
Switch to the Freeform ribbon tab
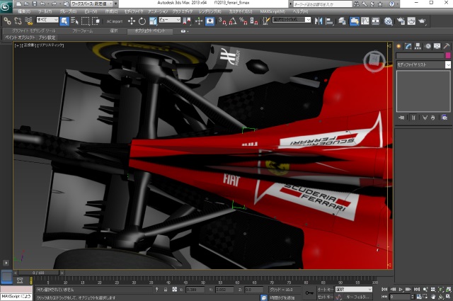pyautogui.click(x=82, y=31)
